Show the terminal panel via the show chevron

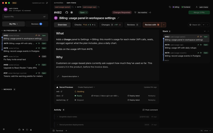(210, 131)
